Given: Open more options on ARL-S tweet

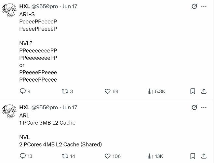Looking at the screenshot, I should (204, 6).
